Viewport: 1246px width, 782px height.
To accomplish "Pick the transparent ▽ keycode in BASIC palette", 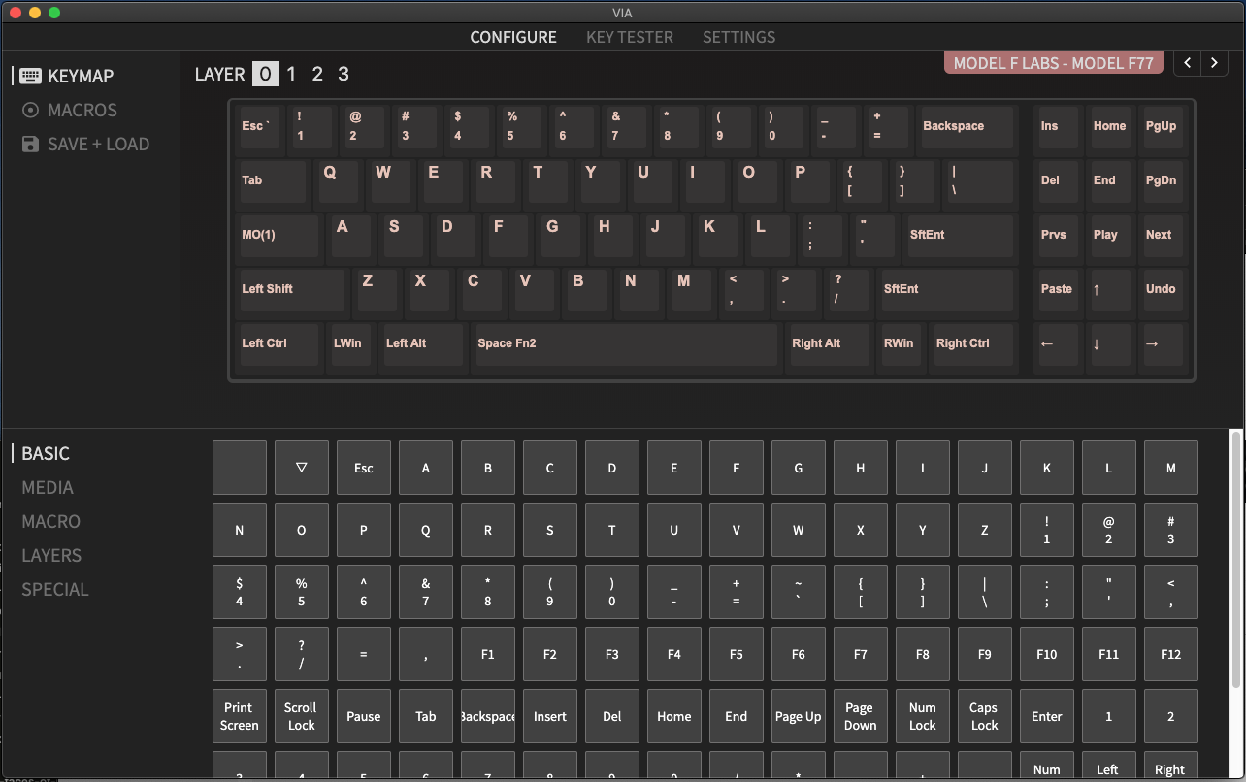I will (301, 468).
